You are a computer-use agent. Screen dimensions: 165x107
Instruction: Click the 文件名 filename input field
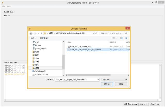point(77,80)
